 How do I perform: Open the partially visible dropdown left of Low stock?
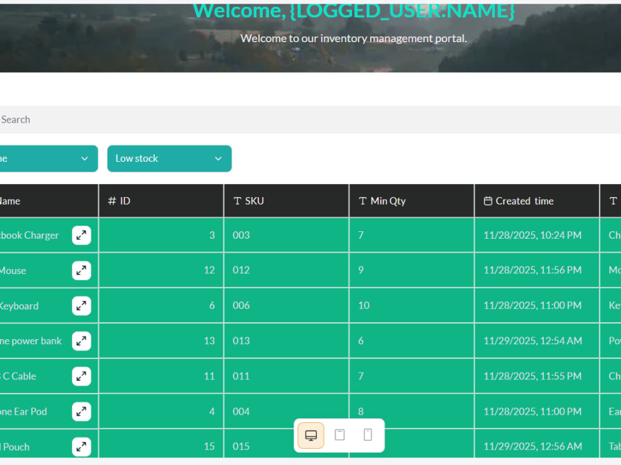[48, 159]
